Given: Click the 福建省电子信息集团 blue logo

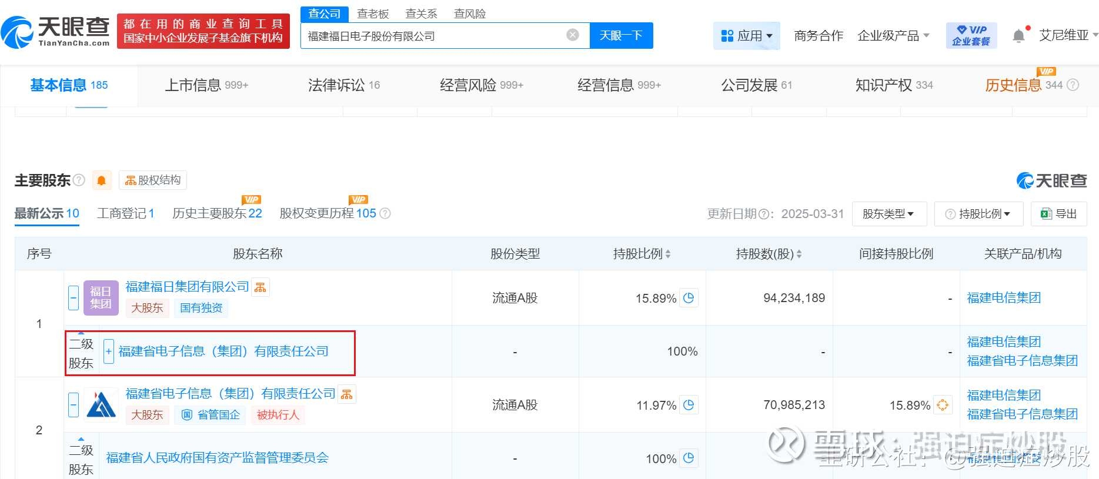Looking at the screenshot, I should point(101,405).
